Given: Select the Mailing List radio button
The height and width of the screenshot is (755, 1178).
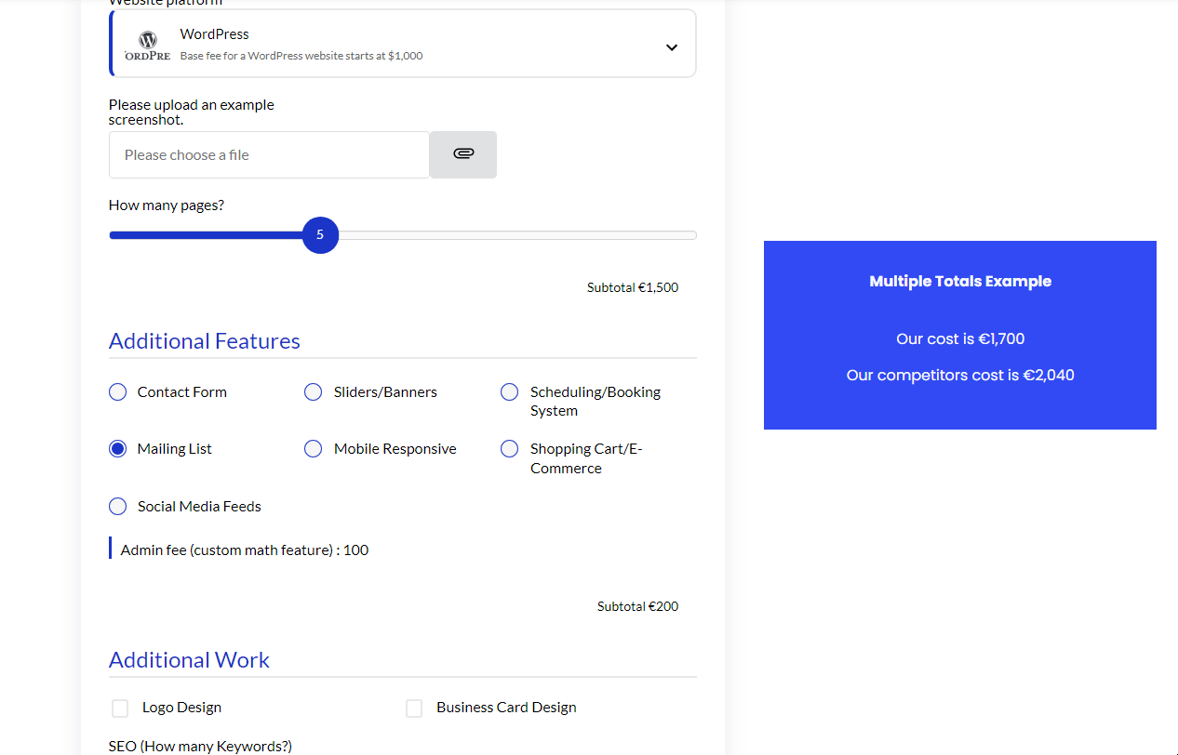Looking at the screenshot, I should [117, 449].
